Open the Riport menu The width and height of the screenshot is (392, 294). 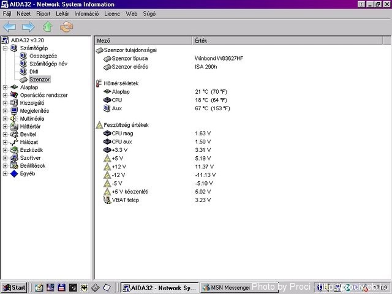[43, 13]
